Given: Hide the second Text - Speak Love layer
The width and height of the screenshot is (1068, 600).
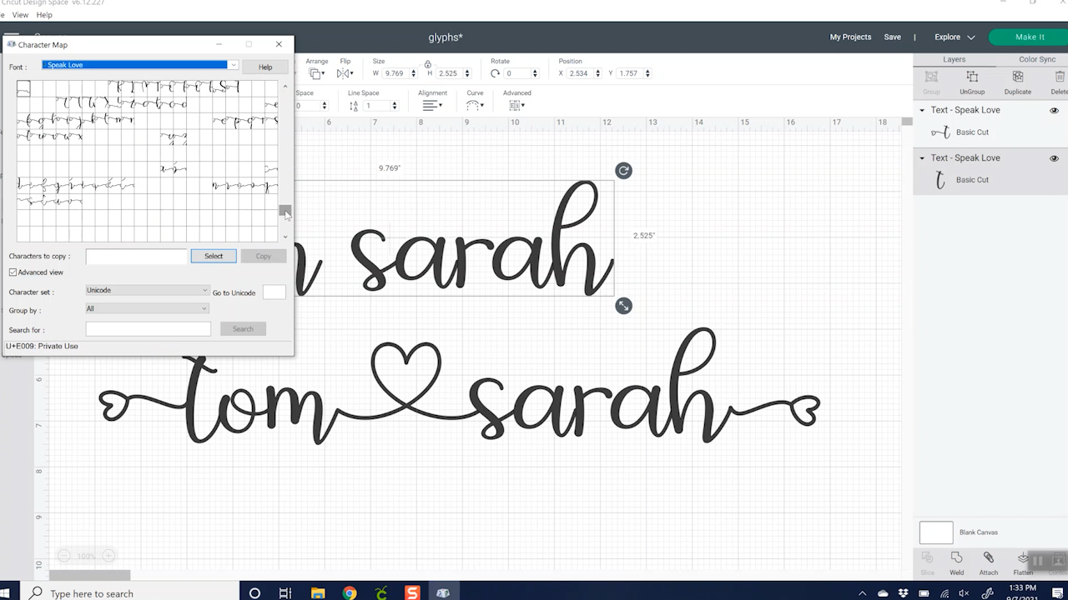Looking at the screenshot, I should tap(1054, 158).
